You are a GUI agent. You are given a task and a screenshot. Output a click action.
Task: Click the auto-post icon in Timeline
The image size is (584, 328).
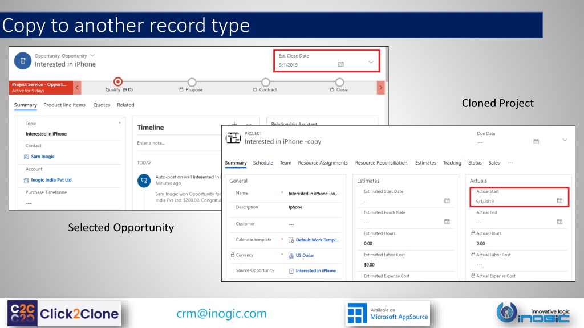coord(144,181)
